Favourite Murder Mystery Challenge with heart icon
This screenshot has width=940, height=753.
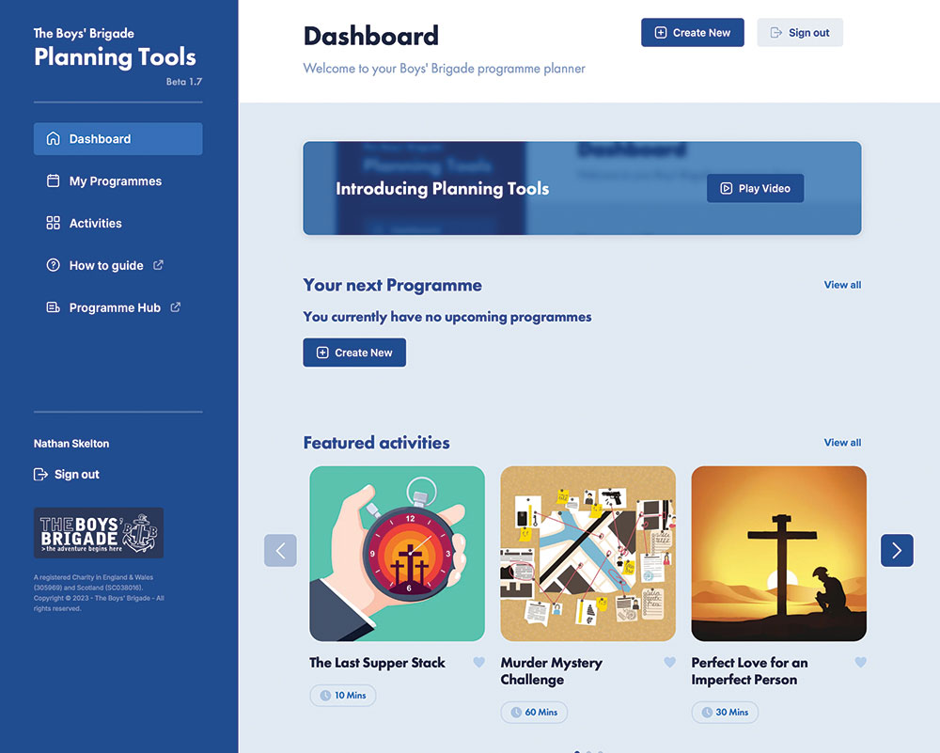(x=669, y=662)
